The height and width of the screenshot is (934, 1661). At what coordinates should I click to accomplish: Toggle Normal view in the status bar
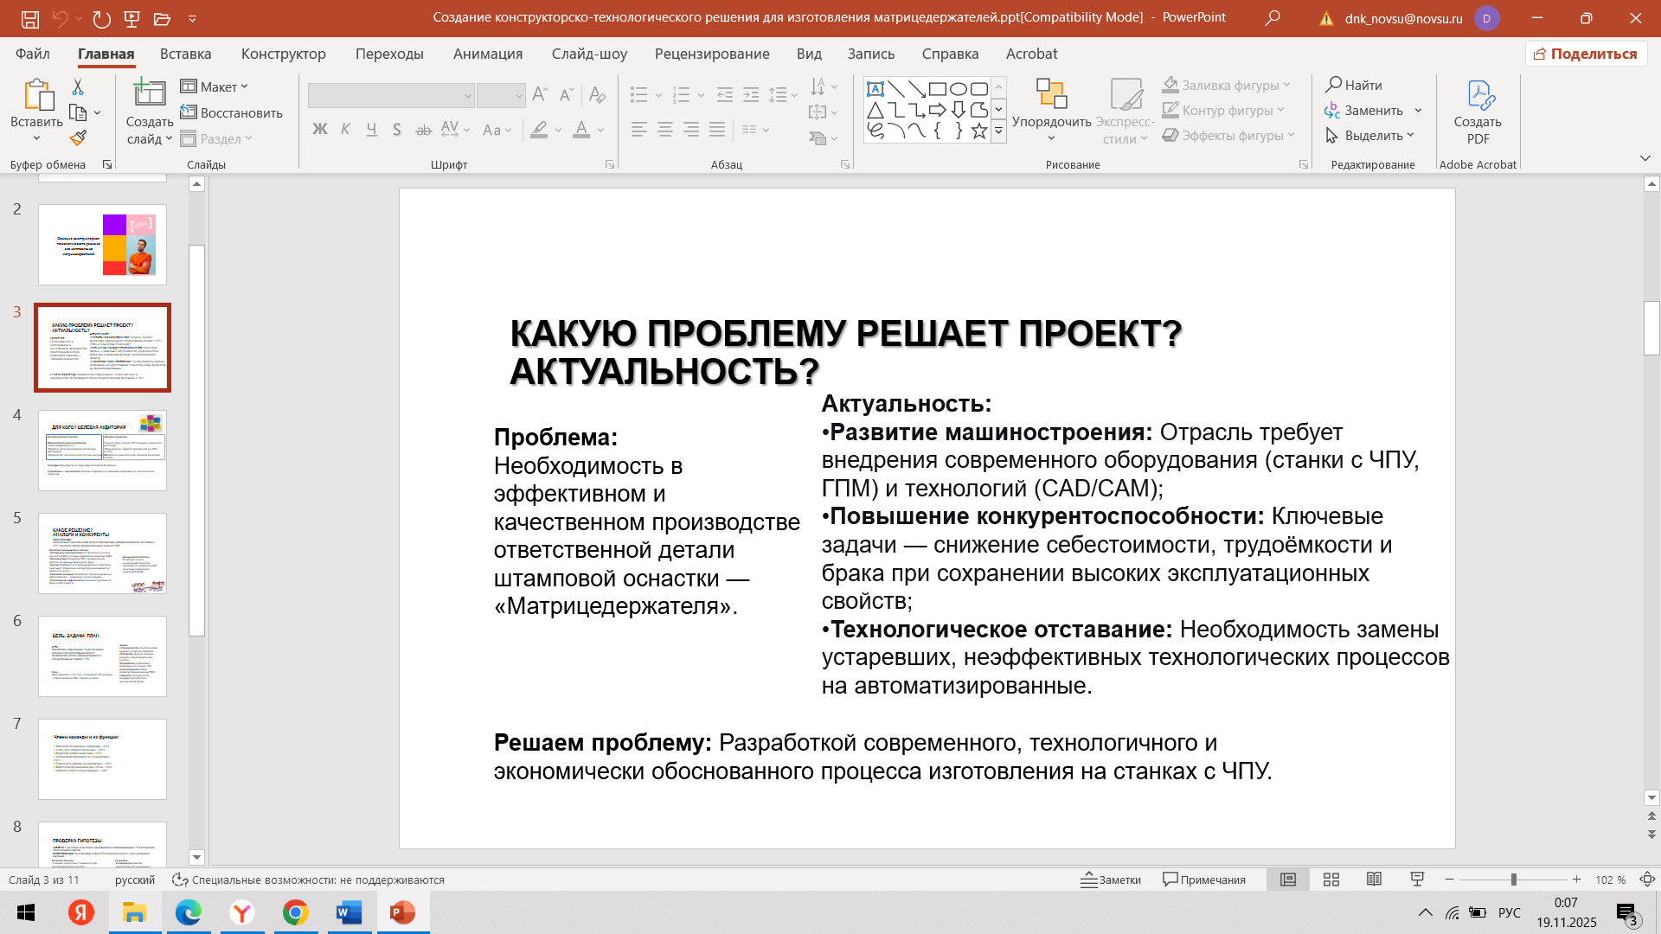coord(1288,880)
